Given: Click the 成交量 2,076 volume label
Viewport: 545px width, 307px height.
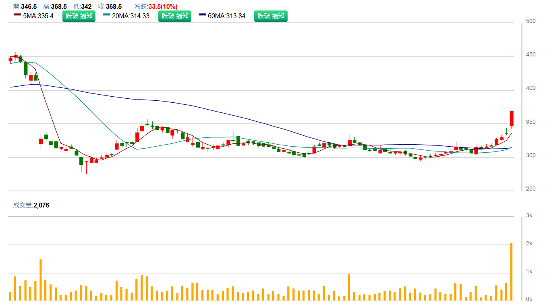Looking at the screenshot, I should click(x=31, y=205).
